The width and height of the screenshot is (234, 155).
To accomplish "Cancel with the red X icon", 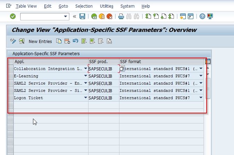I will pyautogui.click(x=109, y=16).
